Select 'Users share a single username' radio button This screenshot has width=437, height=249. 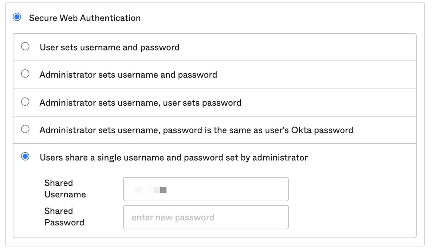click(x=25, y=157)
